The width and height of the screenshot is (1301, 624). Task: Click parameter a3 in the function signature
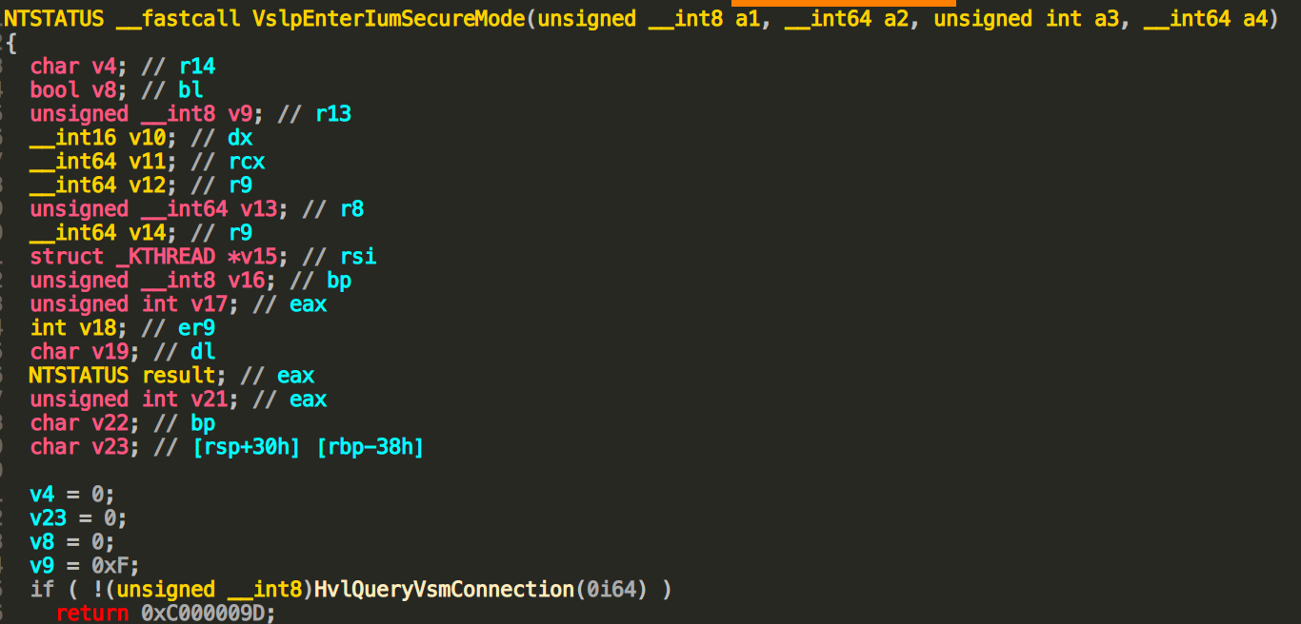click(x=1107, y=18)
